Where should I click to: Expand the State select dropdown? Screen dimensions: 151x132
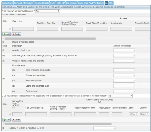(133, 114)
